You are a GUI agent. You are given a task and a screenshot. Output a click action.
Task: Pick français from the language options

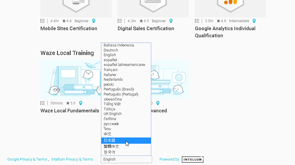pos(111,70)
